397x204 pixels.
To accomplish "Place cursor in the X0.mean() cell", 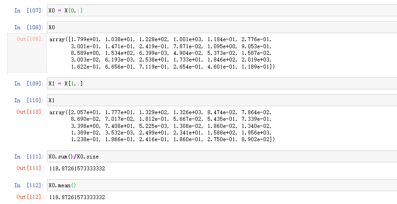I will pyautogui.click(x=222, y=185).
